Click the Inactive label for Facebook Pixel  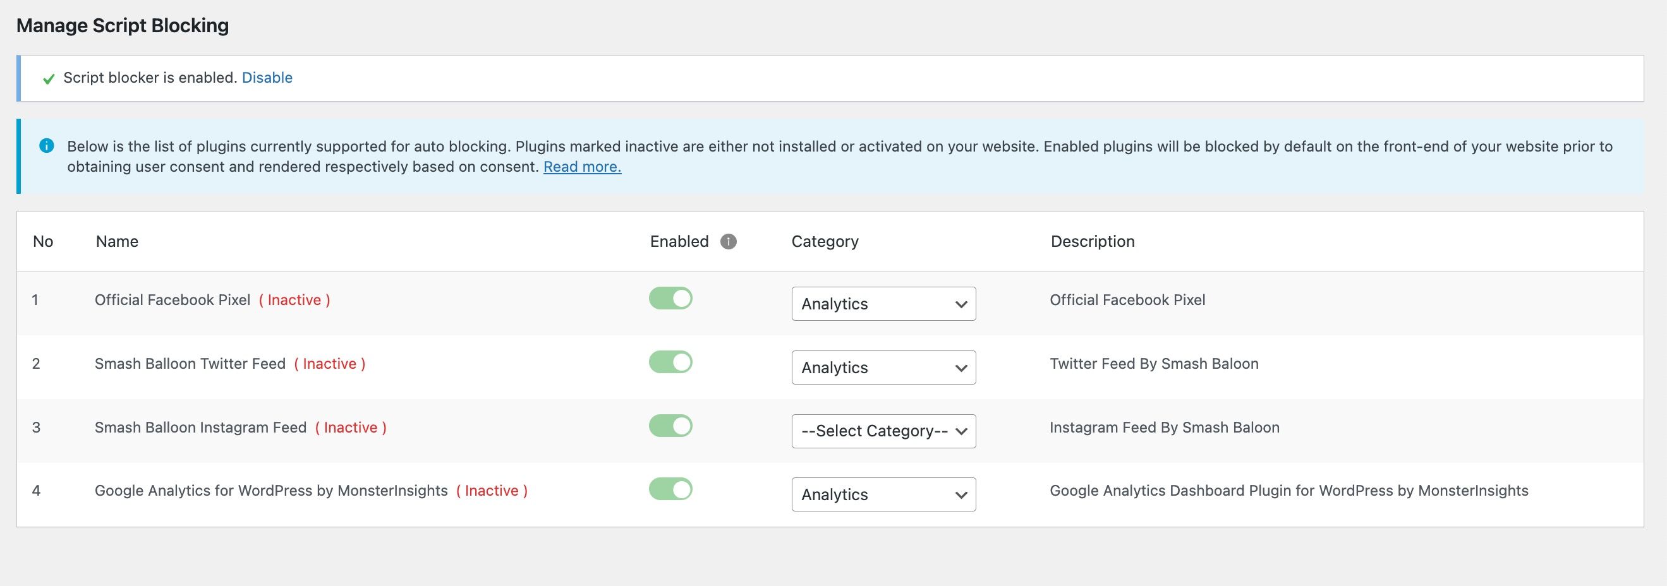[294, 300]
